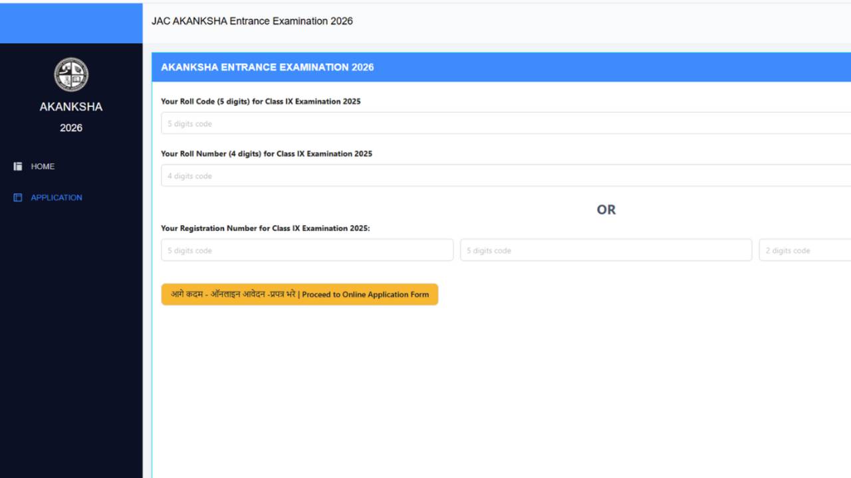Select the first Registration Number 5-digit field
Screen dimensions: 851x478
306,250
